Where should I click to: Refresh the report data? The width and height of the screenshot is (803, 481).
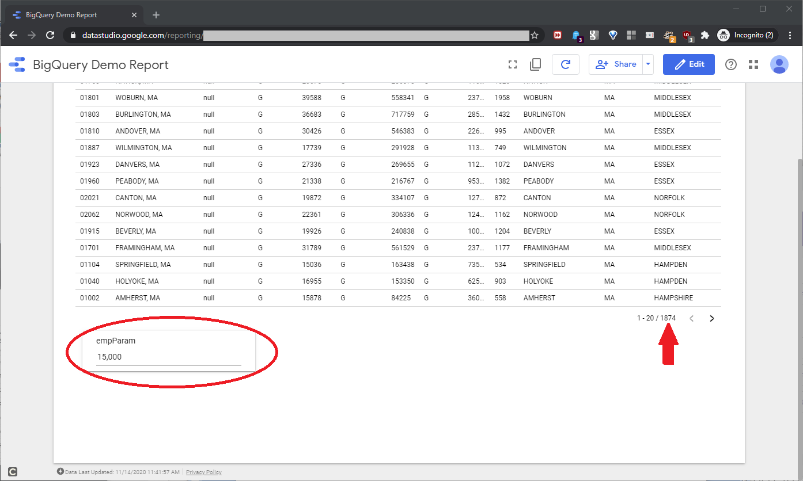tap(566, 64)
